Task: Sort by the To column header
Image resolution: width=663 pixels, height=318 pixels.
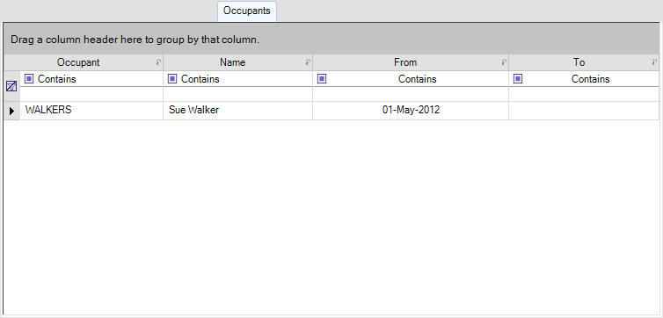Action: [579, 62]
